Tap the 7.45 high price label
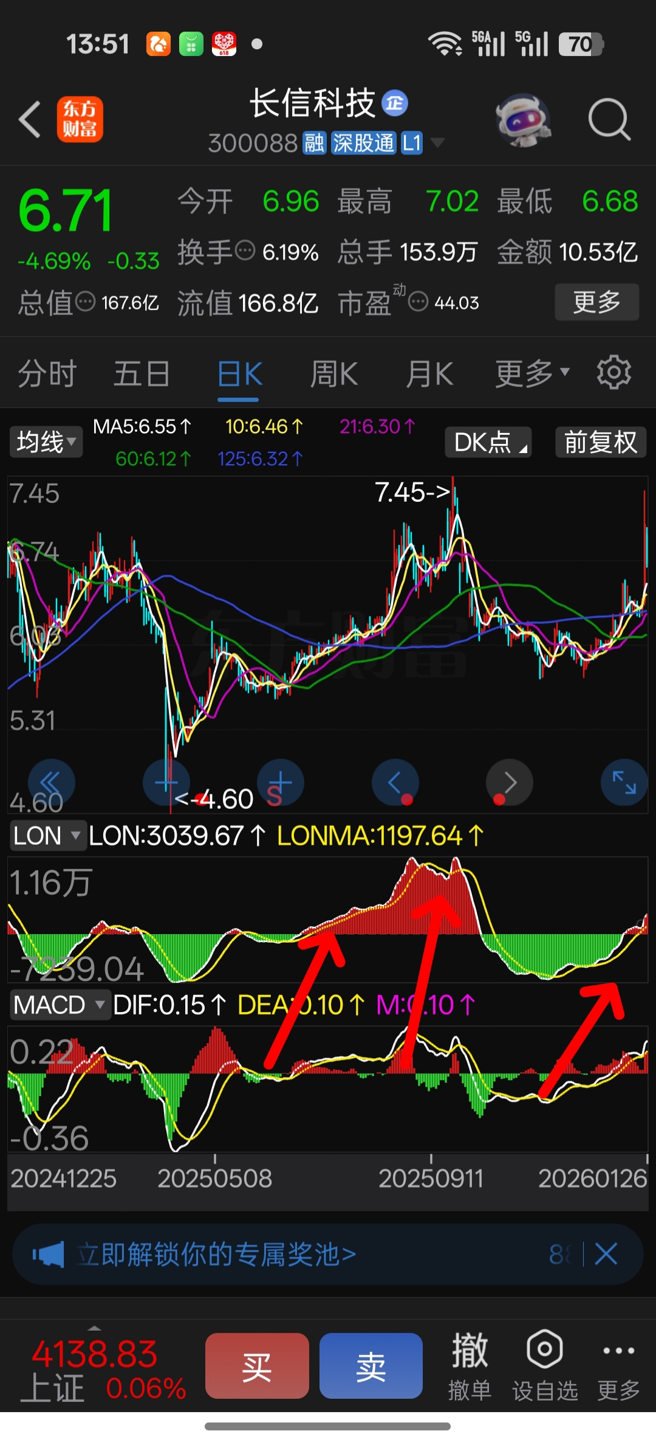This screenshot has height=1445, width=656. click(412, 492)
